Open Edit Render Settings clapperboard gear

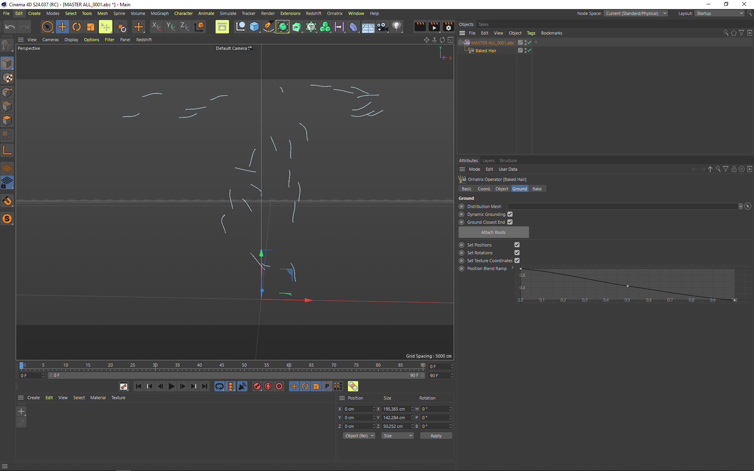point(448,27)
